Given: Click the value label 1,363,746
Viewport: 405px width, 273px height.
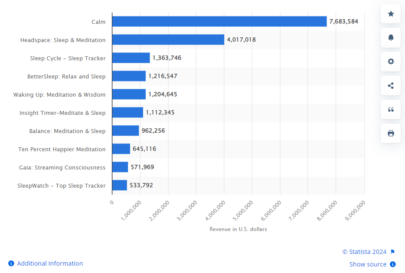Looking at the screenshot, I should click(167, 58).
